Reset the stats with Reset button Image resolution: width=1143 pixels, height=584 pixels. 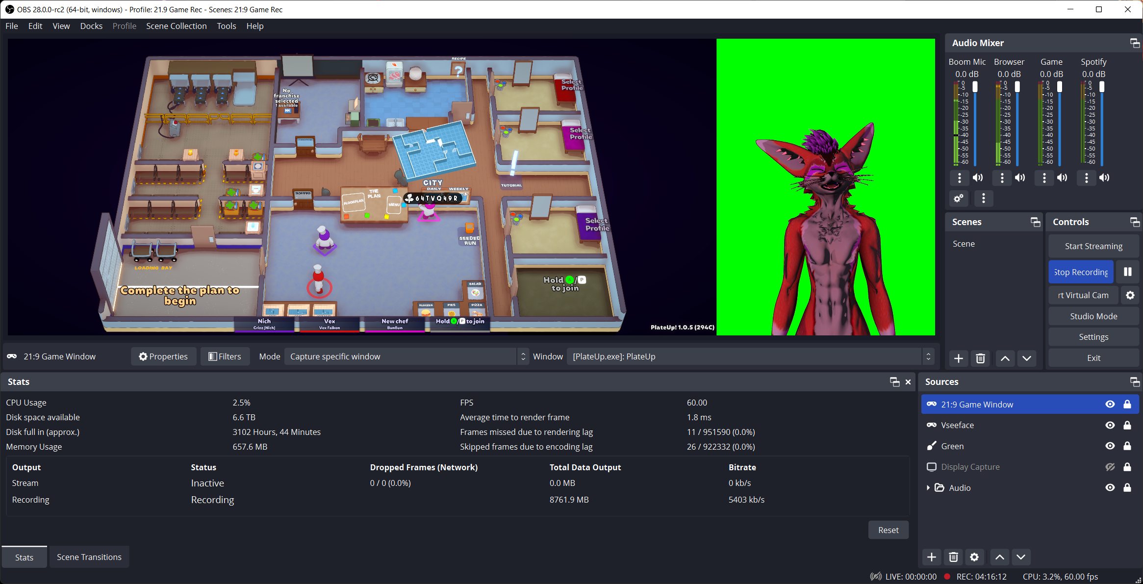tap(888, 530)
